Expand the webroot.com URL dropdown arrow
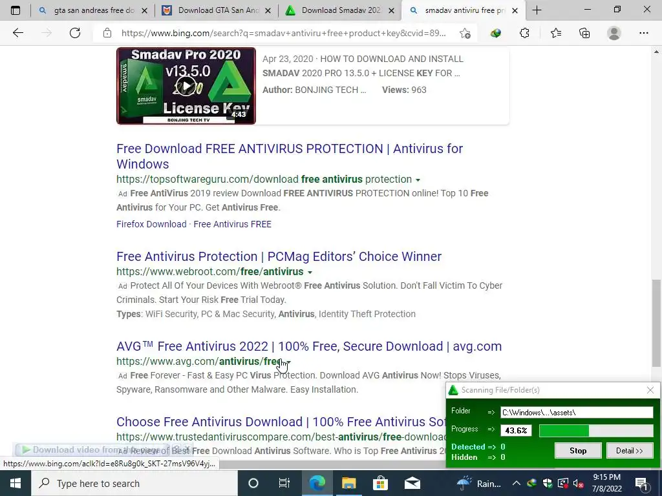Screen dimensions: 662x496 pyautogui.click(x=310, y=273)
